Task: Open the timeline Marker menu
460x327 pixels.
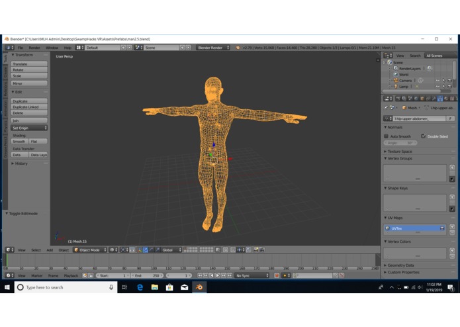Action: (x=36, y=275)
